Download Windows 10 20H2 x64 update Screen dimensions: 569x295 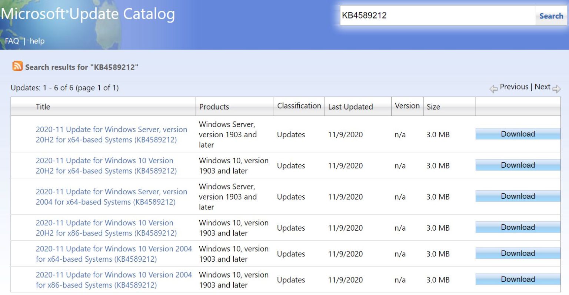tap(518, 165)
